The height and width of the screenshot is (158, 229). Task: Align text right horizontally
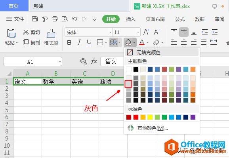(x=194, y=42)
